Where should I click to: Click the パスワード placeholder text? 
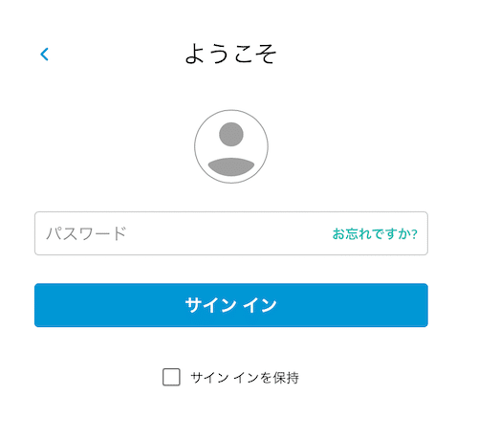tap(86, 233)
